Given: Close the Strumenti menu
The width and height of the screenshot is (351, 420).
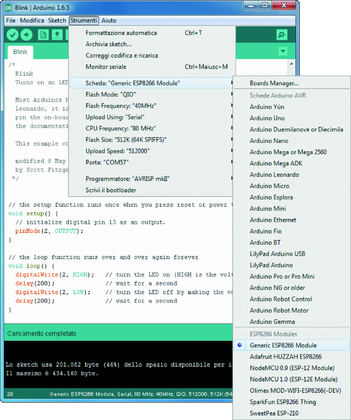Looking at the screenshot, I should pos(84,20).
